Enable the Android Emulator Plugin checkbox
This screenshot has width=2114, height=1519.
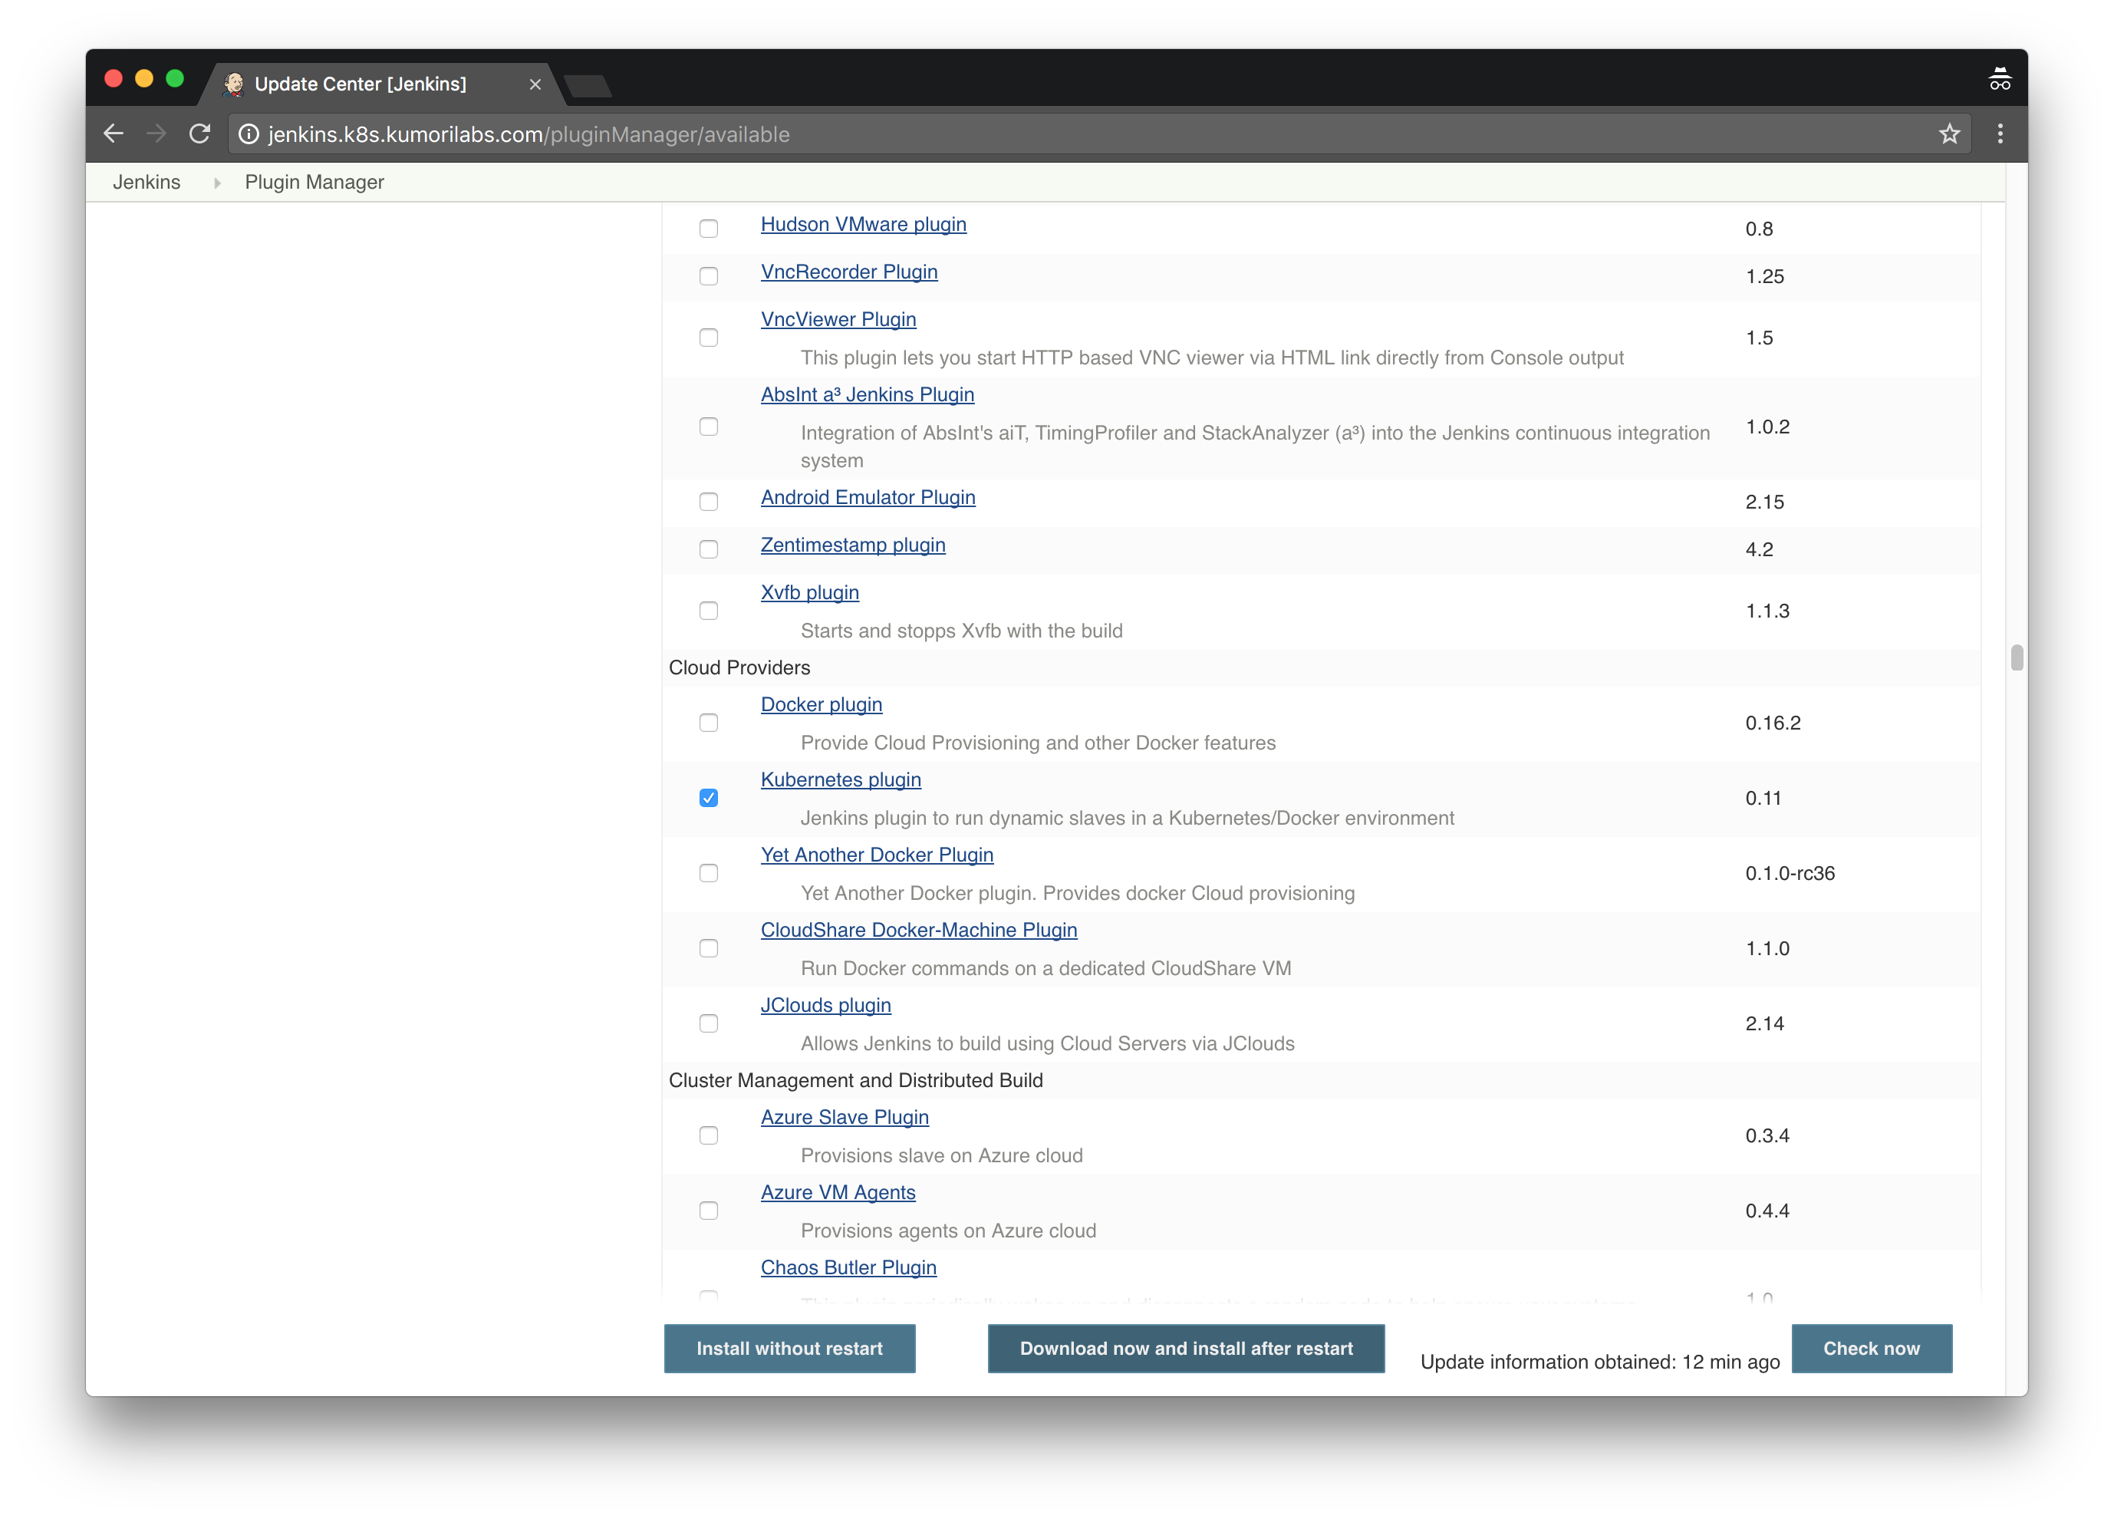click(x=709, y=501)
